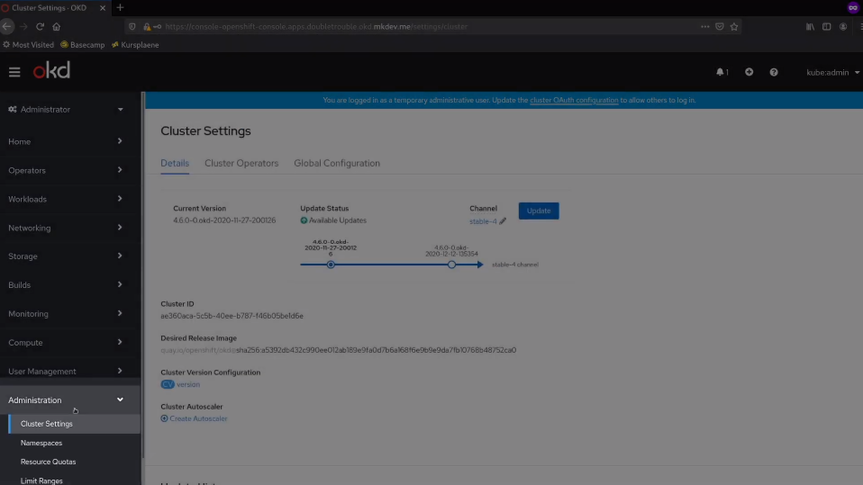
Task: Click the blue Update button
Action: (539, 211)
